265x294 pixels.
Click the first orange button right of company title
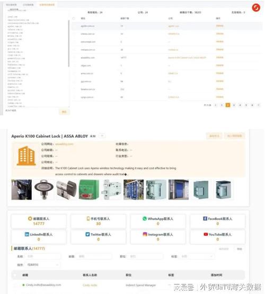pos(214,136)
